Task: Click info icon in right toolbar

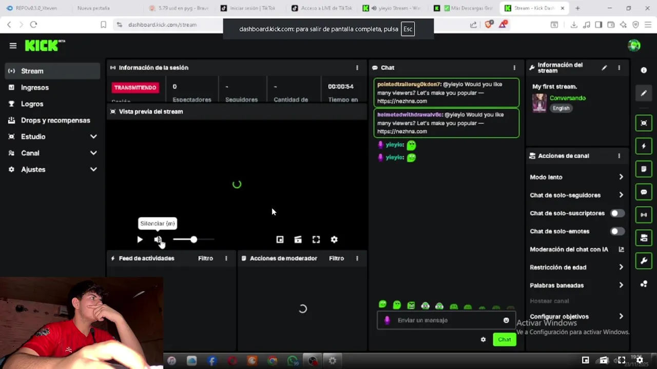Action: point(644,70)
